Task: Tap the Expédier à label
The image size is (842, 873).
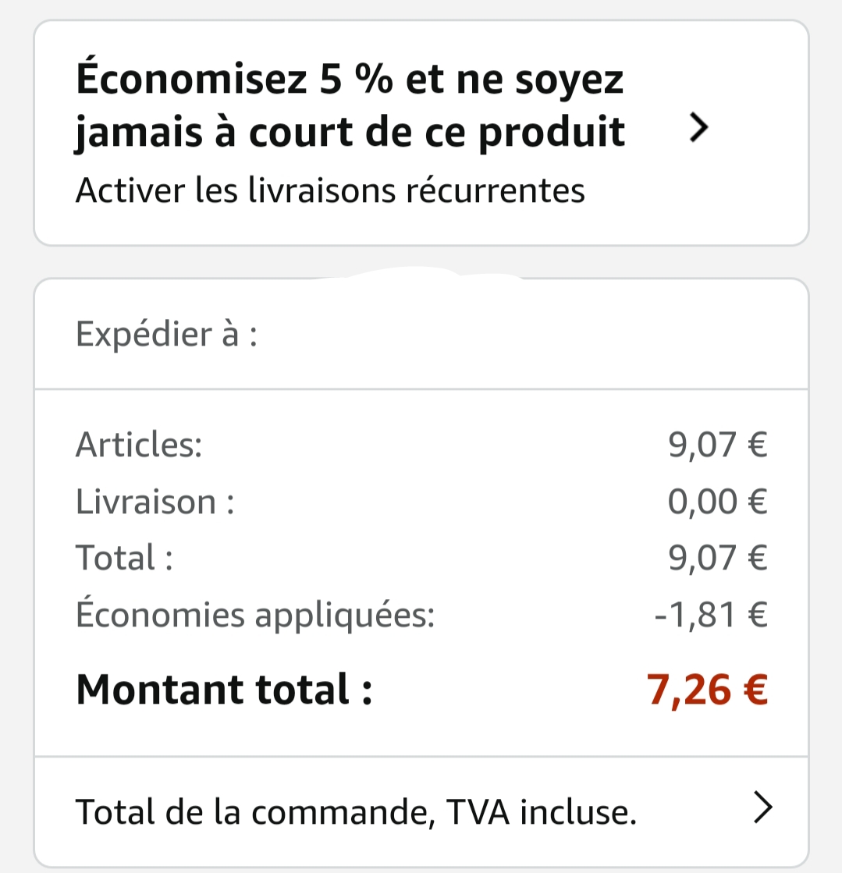Action: coord(165,335)
